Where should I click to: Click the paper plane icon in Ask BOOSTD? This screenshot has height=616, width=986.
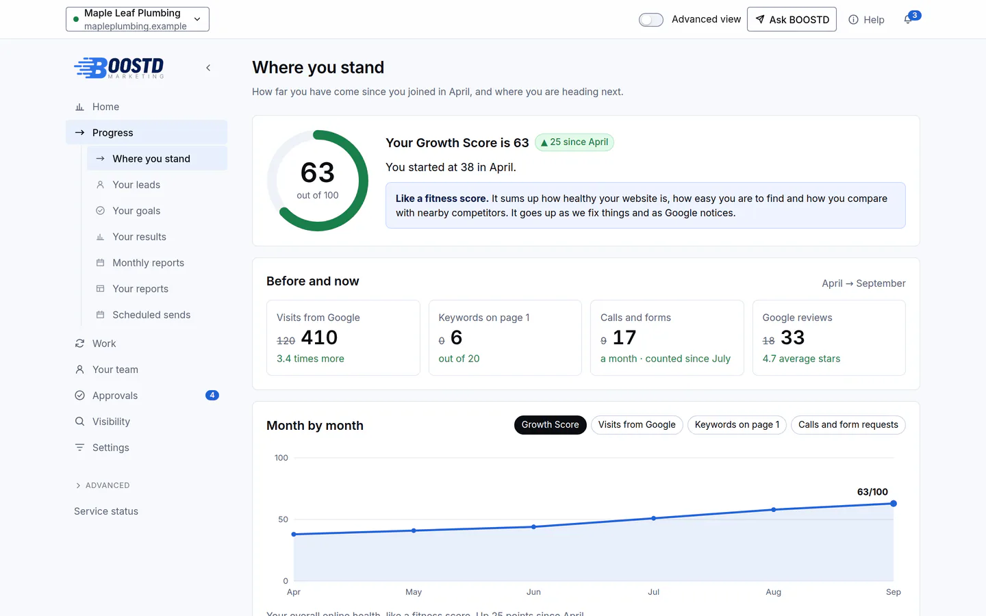(760, 20)
